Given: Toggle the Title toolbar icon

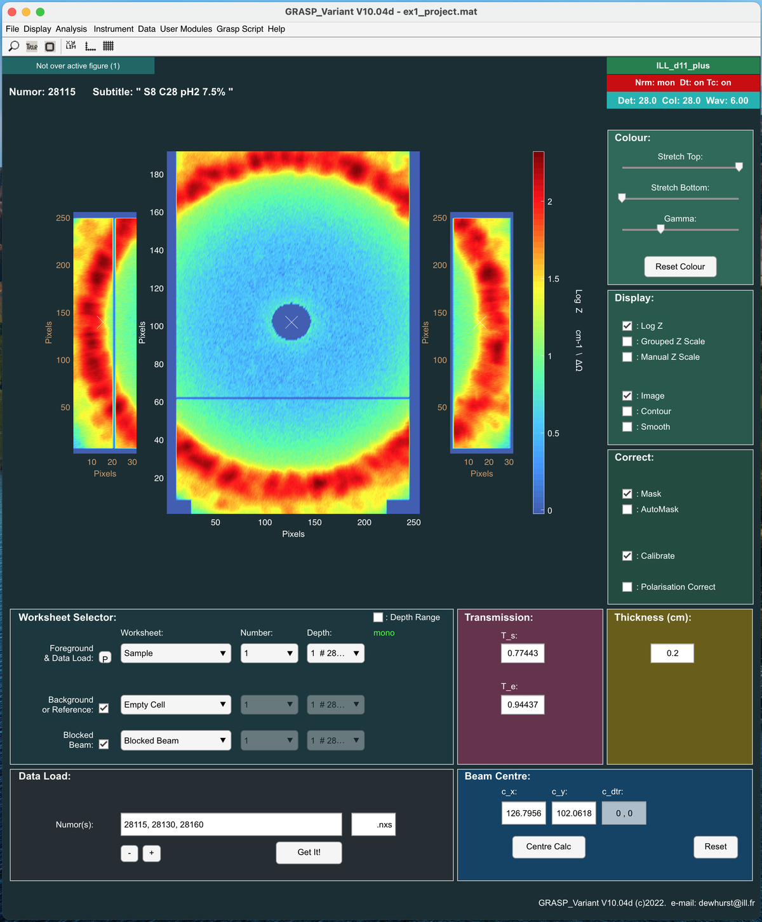Looking at the screenshot, I should [32, 46].
